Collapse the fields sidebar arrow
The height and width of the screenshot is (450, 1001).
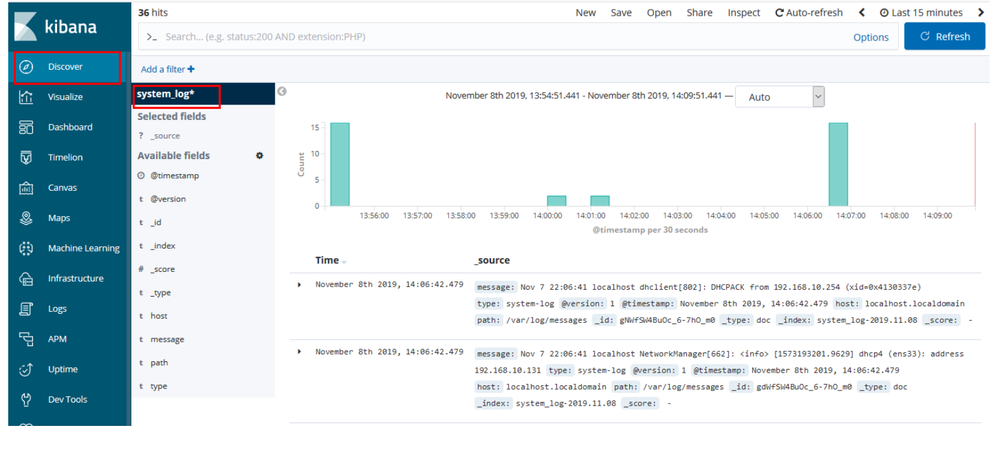click(x=282, y=91)
